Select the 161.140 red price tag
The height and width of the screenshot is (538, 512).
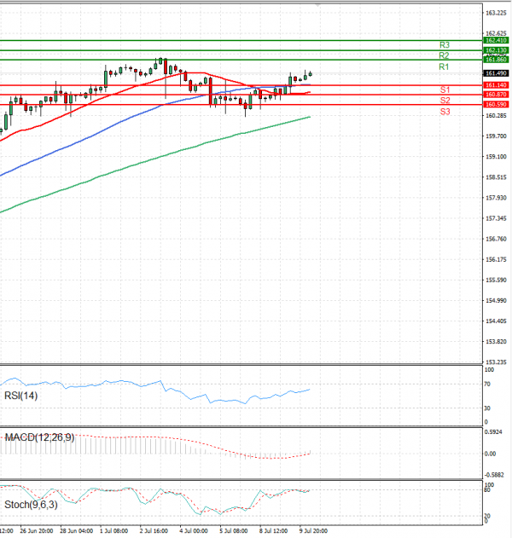496,85
